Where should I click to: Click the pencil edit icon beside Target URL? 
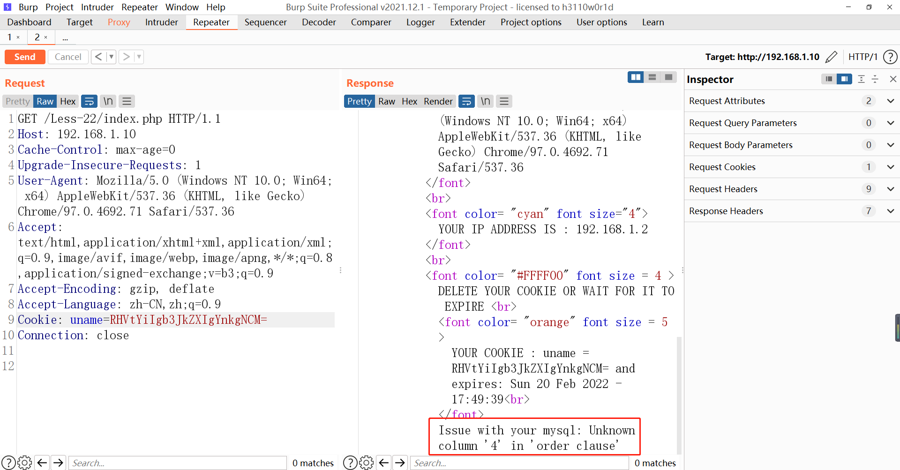point(832,57)
